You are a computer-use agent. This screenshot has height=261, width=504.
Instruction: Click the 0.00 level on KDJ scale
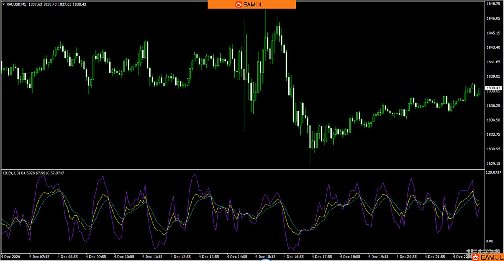[x=489, y=241]
